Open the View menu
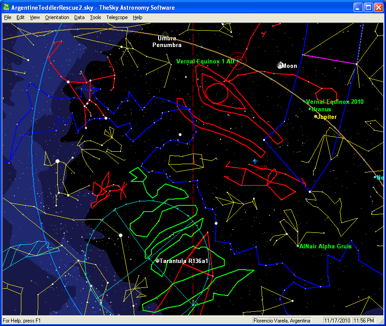The height and width of the screenshot is (326, 386). pos(35,17)
